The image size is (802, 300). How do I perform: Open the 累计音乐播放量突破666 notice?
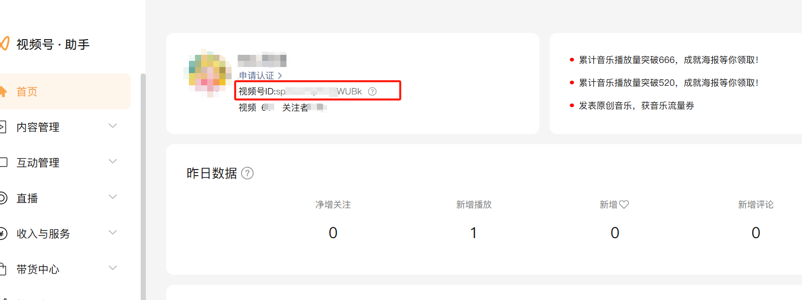(x=668, y=60)
